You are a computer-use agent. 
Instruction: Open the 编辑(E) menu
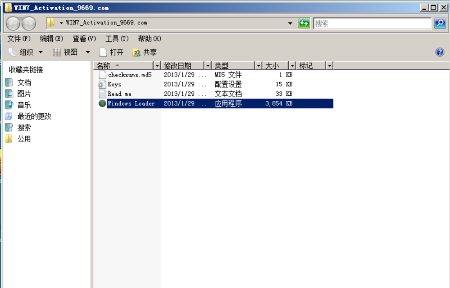[x=52, y=38]
